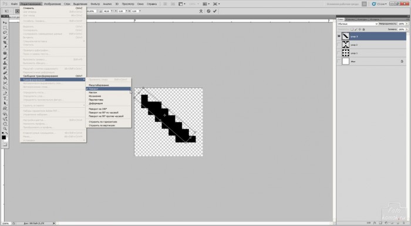Viewport: 411px width, 226px height.
Task: Switch between free transform and warp modes
Action: 201,11
